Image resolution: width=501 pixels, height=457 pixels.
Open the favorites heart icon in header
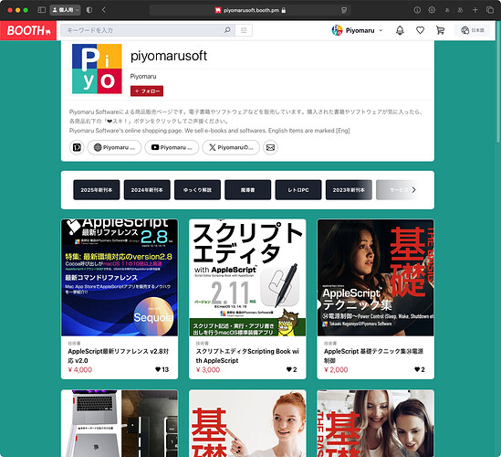point(420,30)
